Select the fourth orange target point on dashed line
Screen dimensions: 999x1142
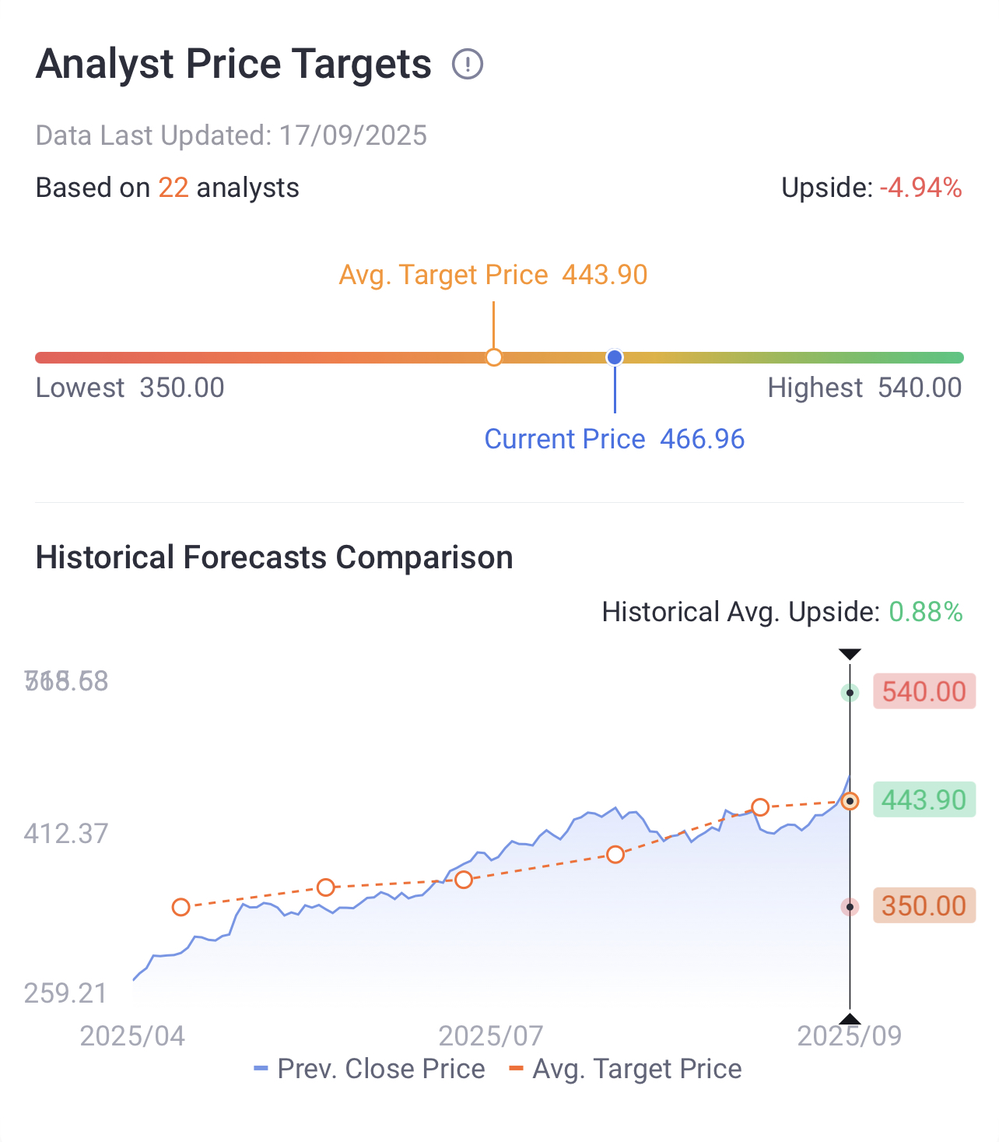click(615, 855)
